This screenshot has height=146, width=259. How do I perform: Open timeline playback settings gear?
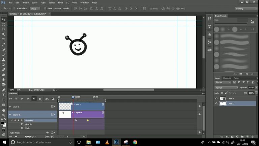click(x=40, y=99)
